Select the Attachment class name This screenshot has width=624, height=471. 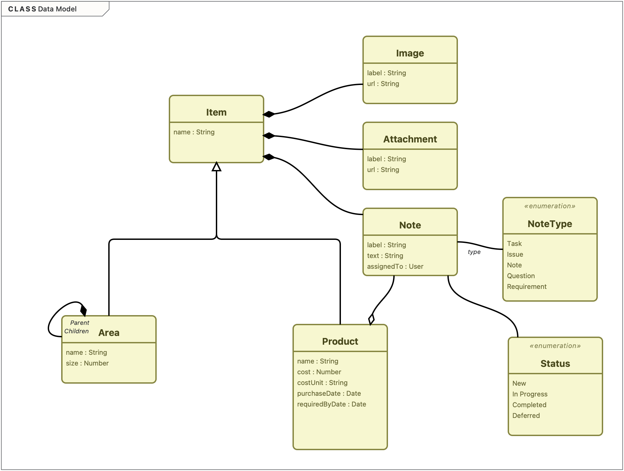point(410,139)
